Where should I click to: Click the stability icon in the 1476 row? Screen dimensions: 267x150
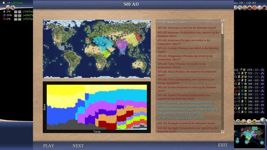(x=262, y=70)
